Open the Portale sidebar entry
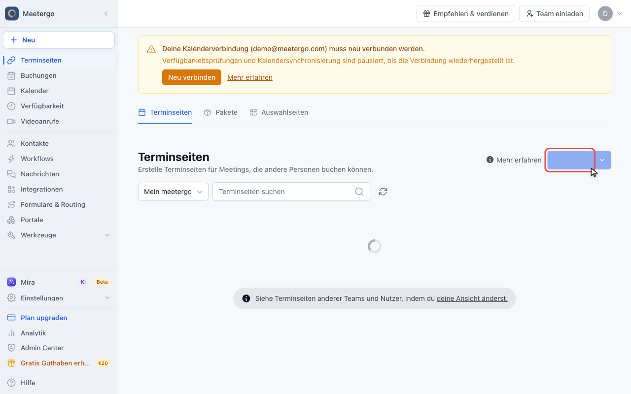631x394 pixels. pyautogui.click(x=59, y=220)
